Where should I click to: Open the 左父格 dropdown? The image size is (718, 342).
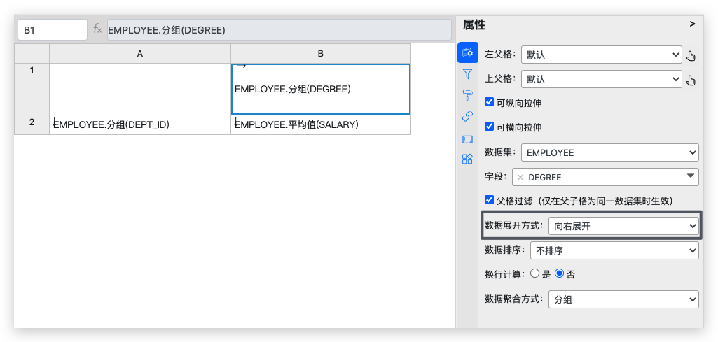pos(602,55)
